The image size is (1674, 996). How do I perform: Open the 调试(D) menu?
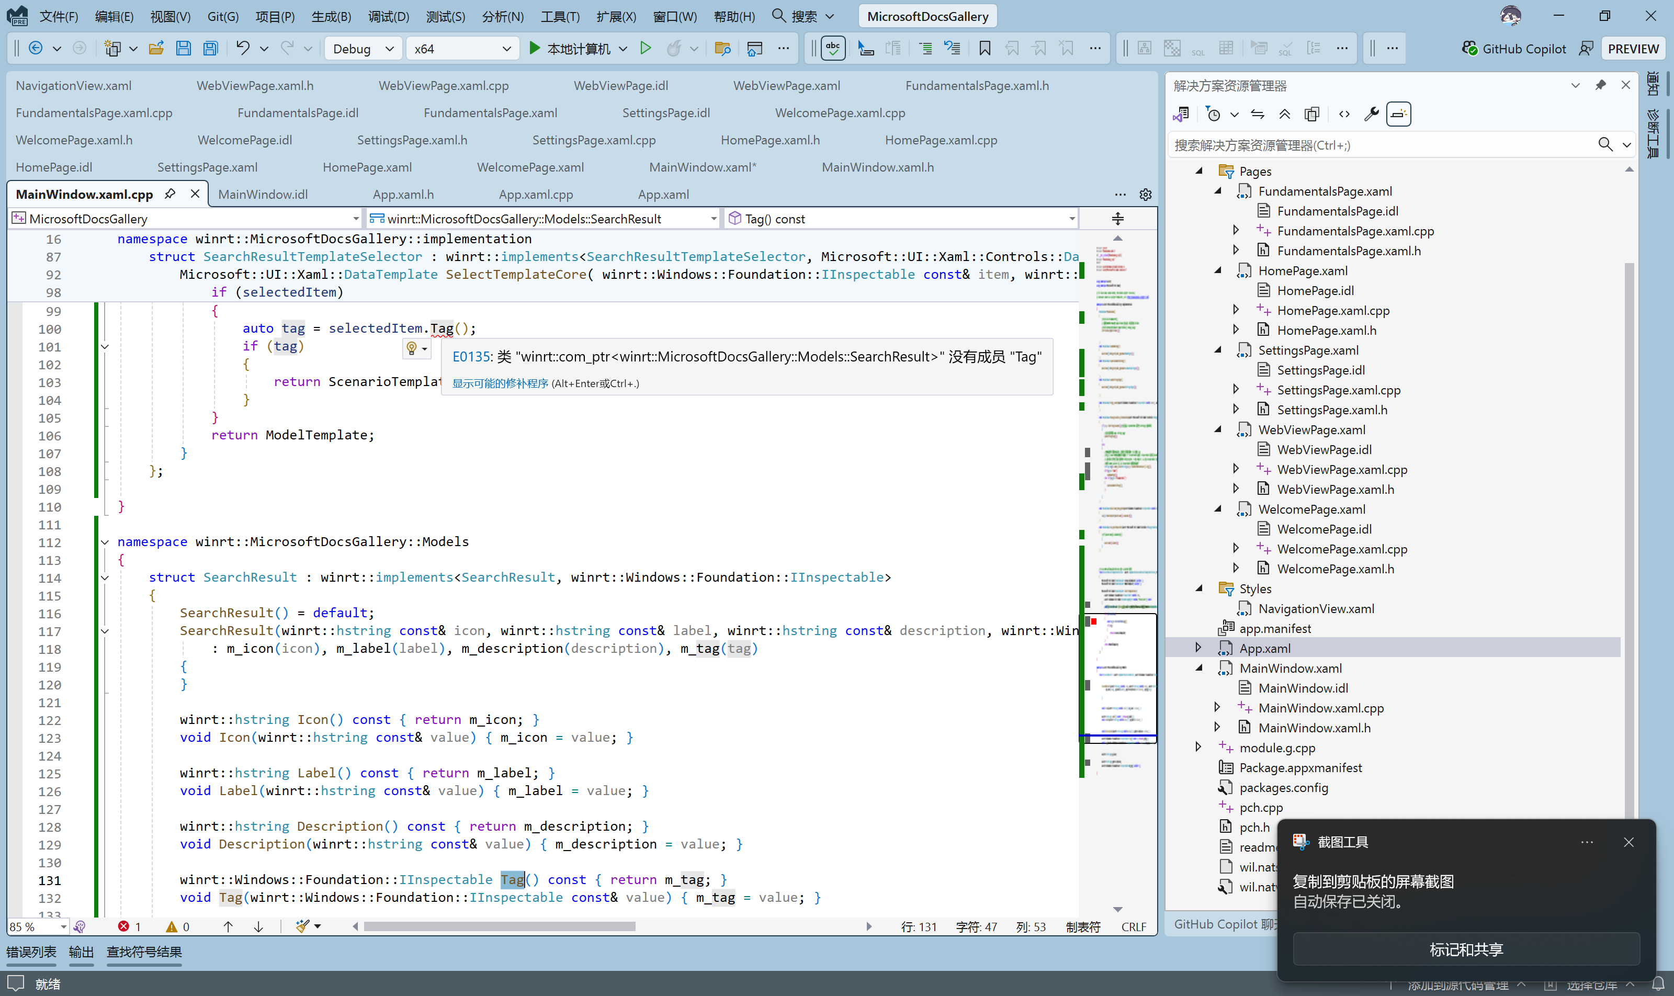point(388,16)
